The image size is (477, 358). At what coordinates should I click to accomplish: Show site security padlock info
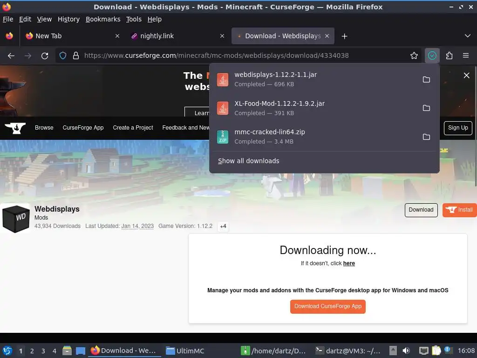click(76, 56)
